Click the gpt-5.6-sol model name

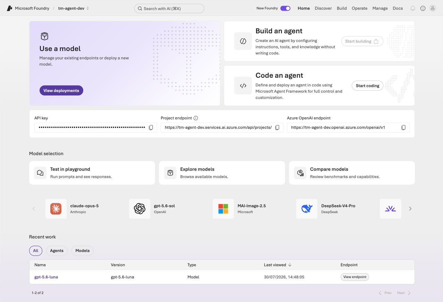click(x=164, y=206)
